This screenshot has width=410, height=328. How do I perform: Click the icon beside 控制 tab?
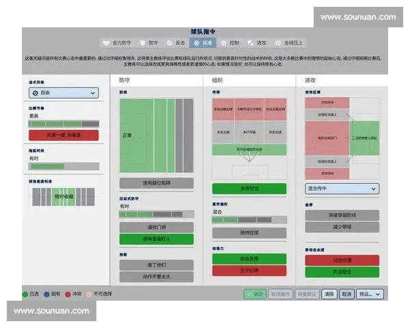click(223, 43)
